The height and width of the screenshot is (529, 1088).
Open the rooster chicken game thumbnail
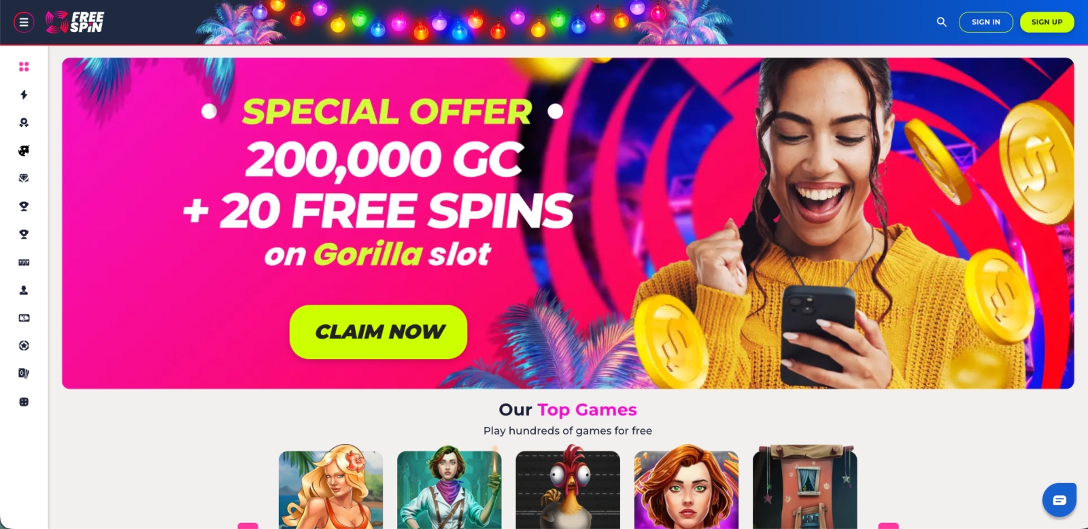(x=568, y=487)
